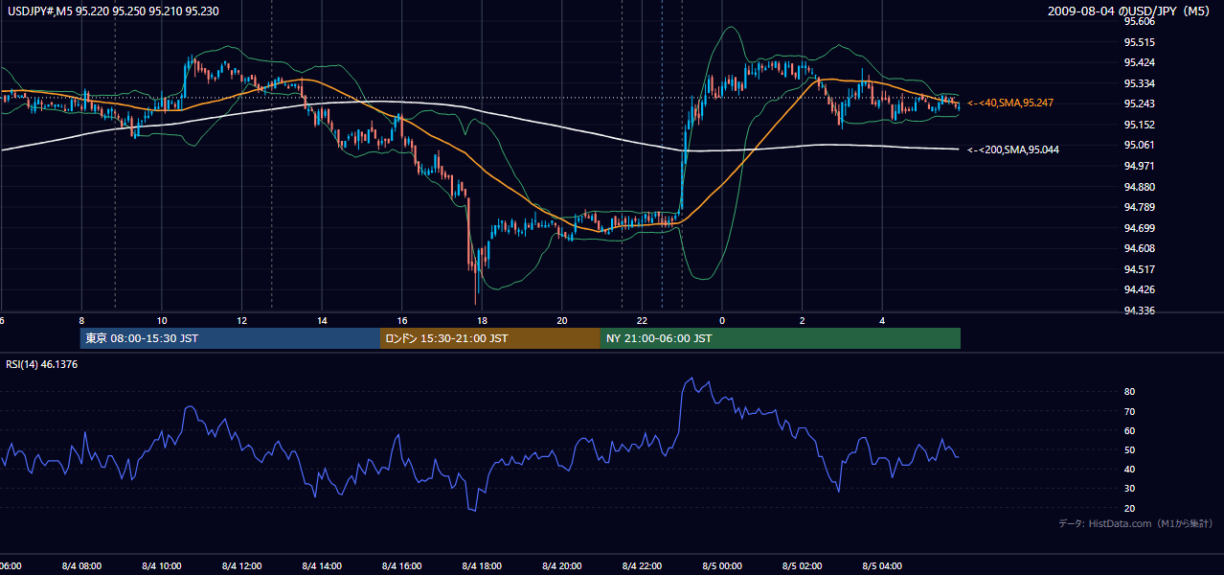Screen dimensions: 1224x575
Task: Click the London 15:30-21:00 JST session bar
Action: tap(490, 338)
